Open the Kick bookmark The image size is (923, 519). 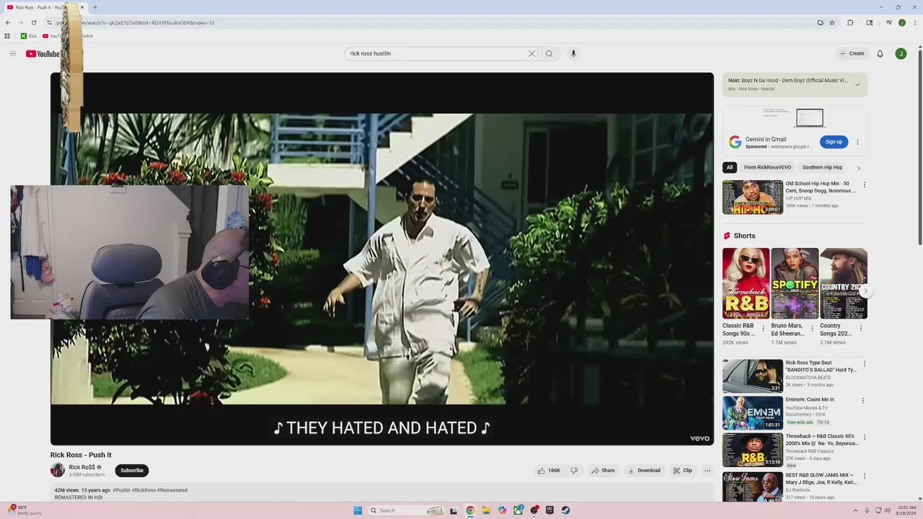tap(29, 36)
